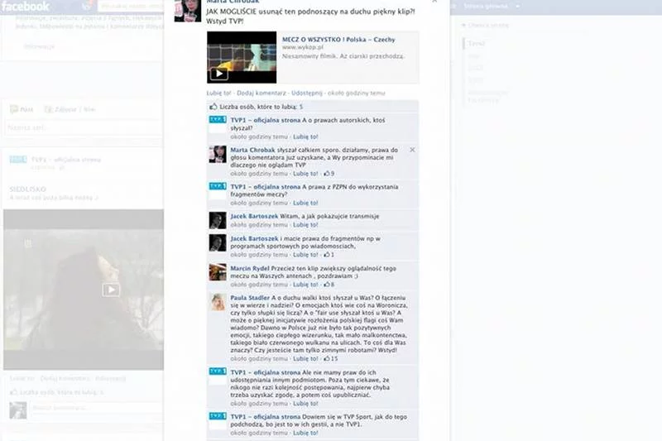Viewport: 662px width, 441px height.
Task: Select the Zdjęcie / film tab in the composer
Action: [70, 109]
